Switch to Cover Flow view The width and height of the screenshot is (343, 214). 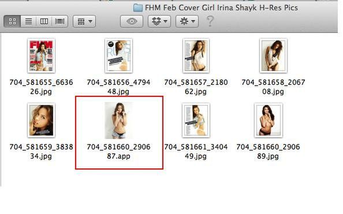click(59, 21)
